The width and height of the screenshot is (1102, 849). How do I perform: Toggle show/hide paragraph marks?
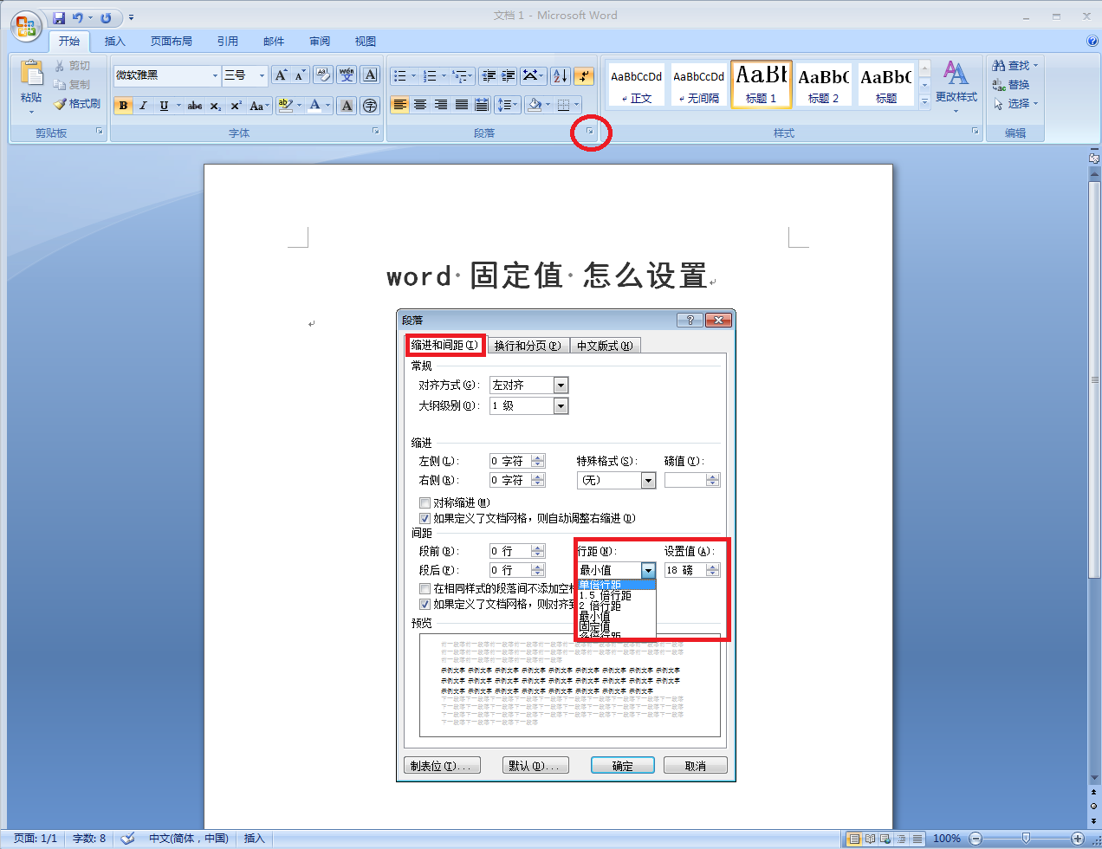click(x=584, y=76)
